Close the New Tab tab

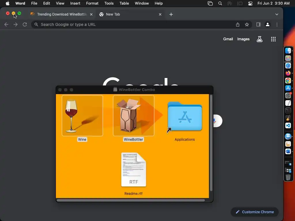(160, 14)
